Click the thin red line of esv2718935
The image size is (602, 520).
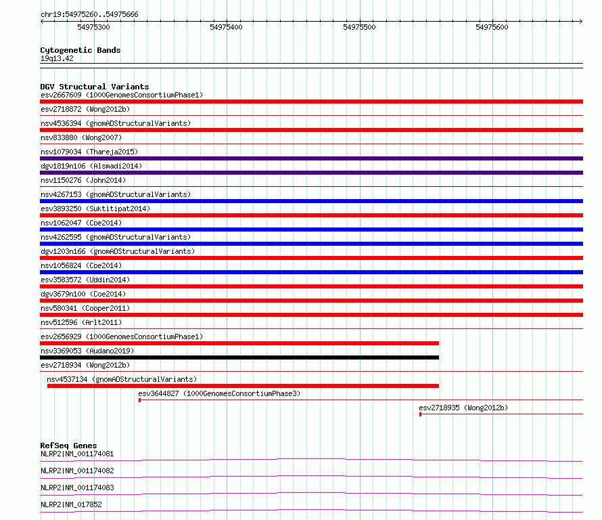click(501, 414)
